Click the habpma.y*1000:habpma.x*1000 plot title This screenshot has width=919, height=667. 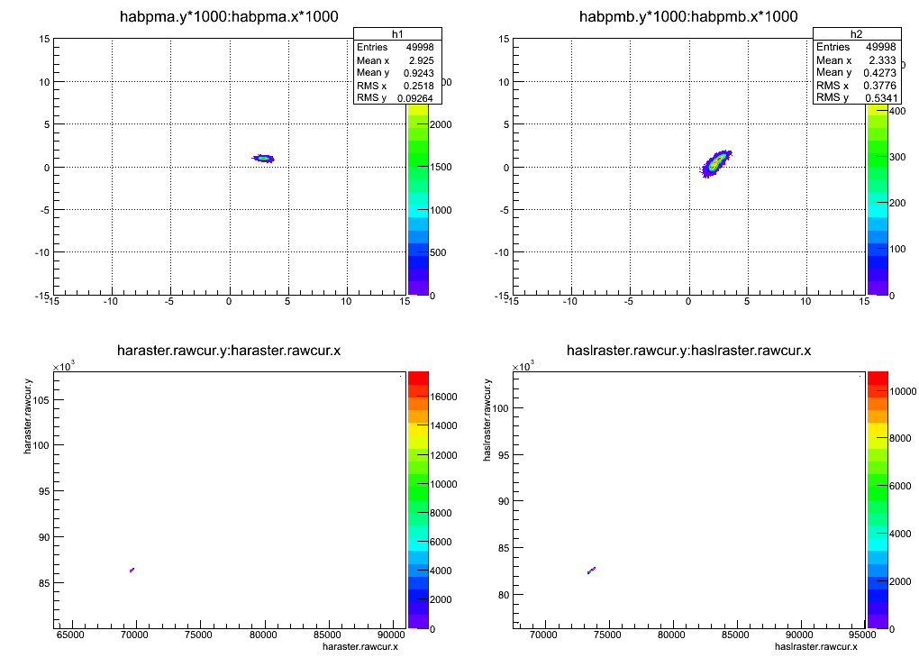coord(229,16)
